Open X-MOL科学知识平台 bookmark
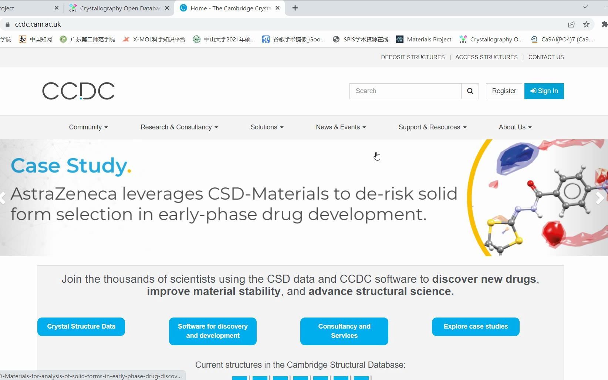 coord(154,39)
